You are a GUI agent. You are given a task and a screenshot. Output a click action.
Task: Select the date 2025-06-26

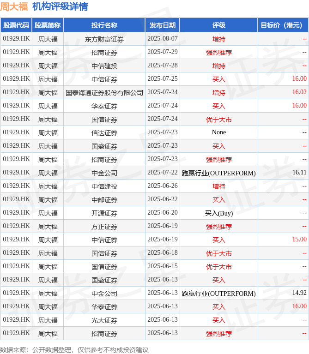(x=163, y=186)
